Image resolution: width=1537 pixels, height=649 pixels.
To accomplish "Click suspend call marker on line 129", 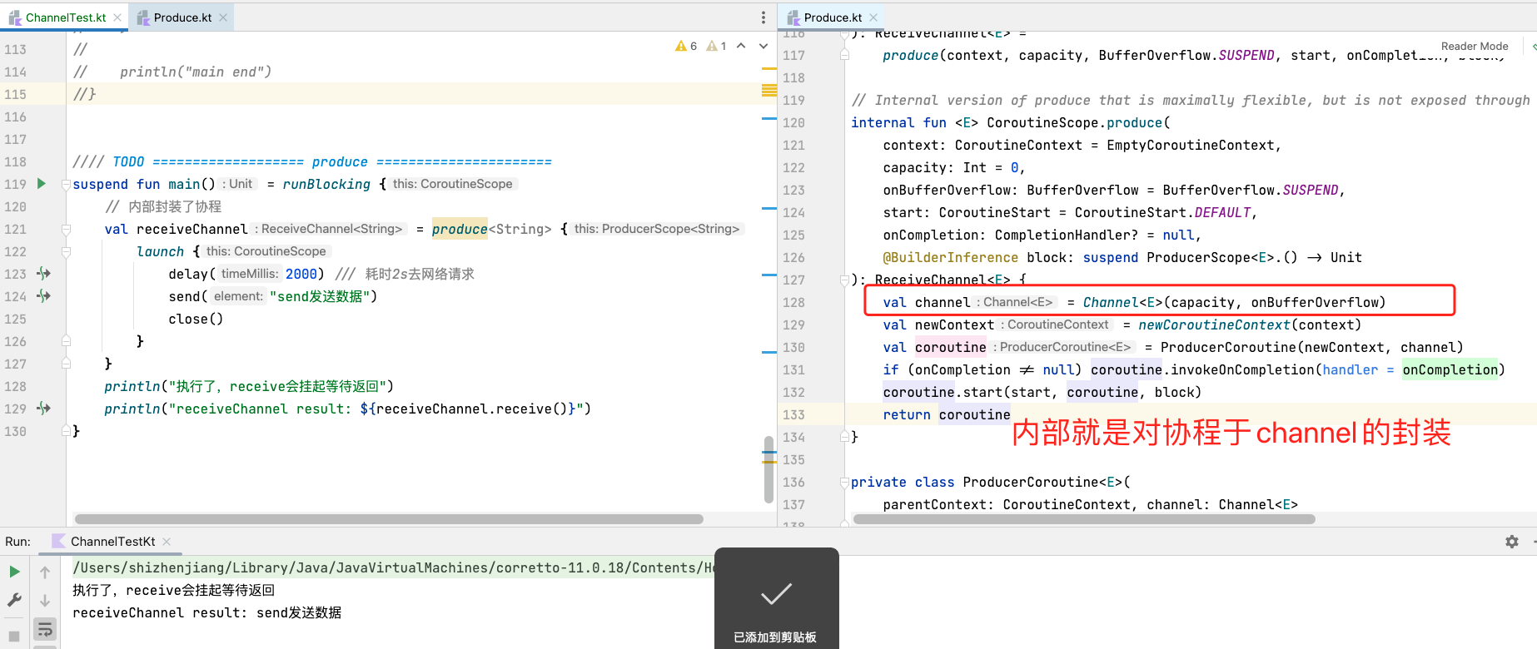I will coord(43,408).
